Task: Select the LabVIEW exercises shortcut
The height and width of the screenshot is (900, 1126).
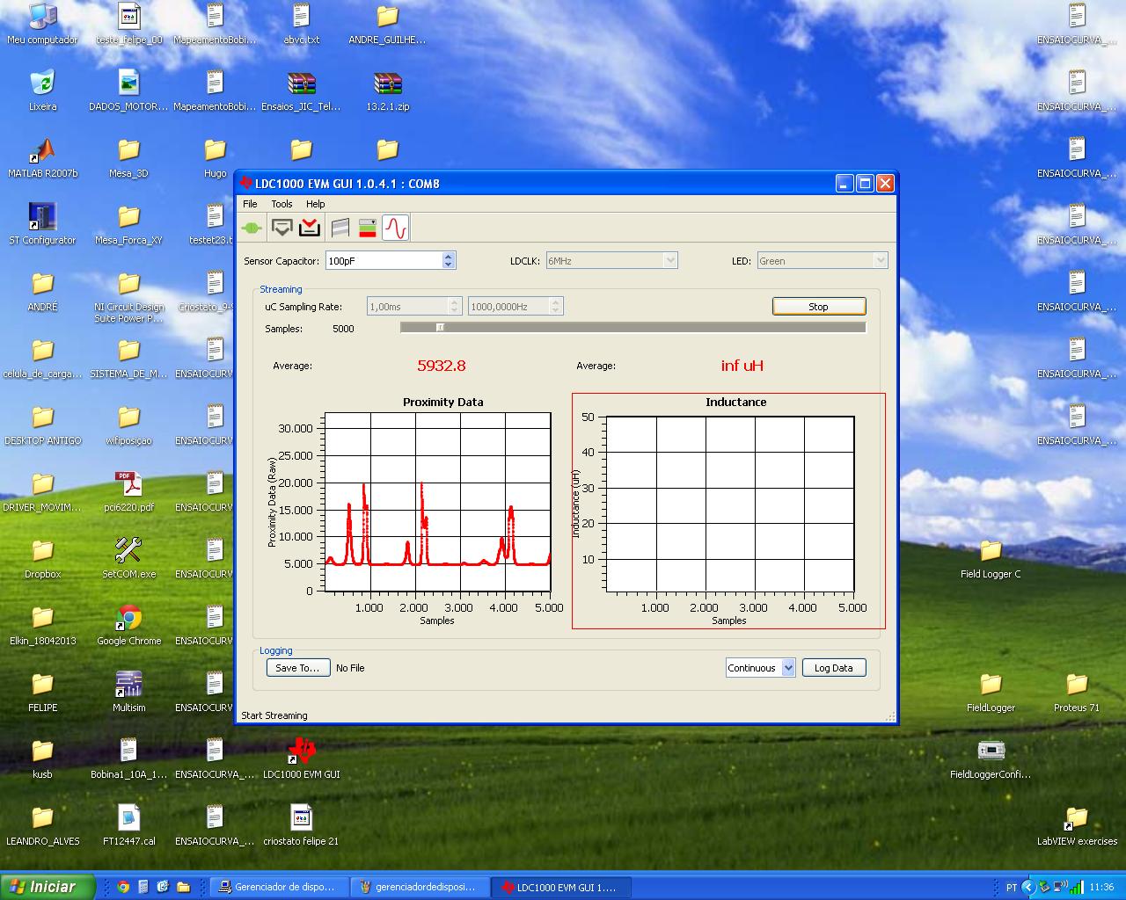Action: [1077, 827]
